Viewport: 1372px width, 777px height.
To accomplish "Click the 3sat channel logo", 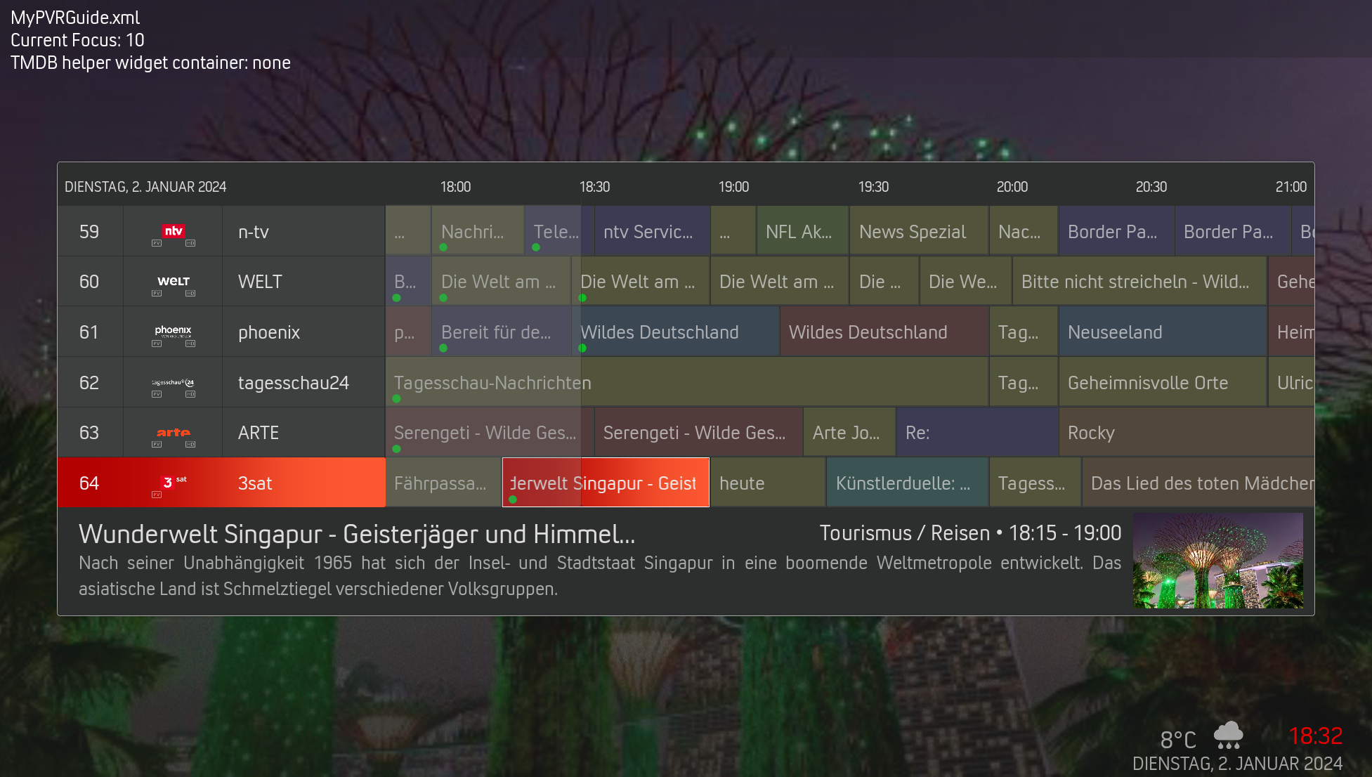I will (x=173, y=482).
